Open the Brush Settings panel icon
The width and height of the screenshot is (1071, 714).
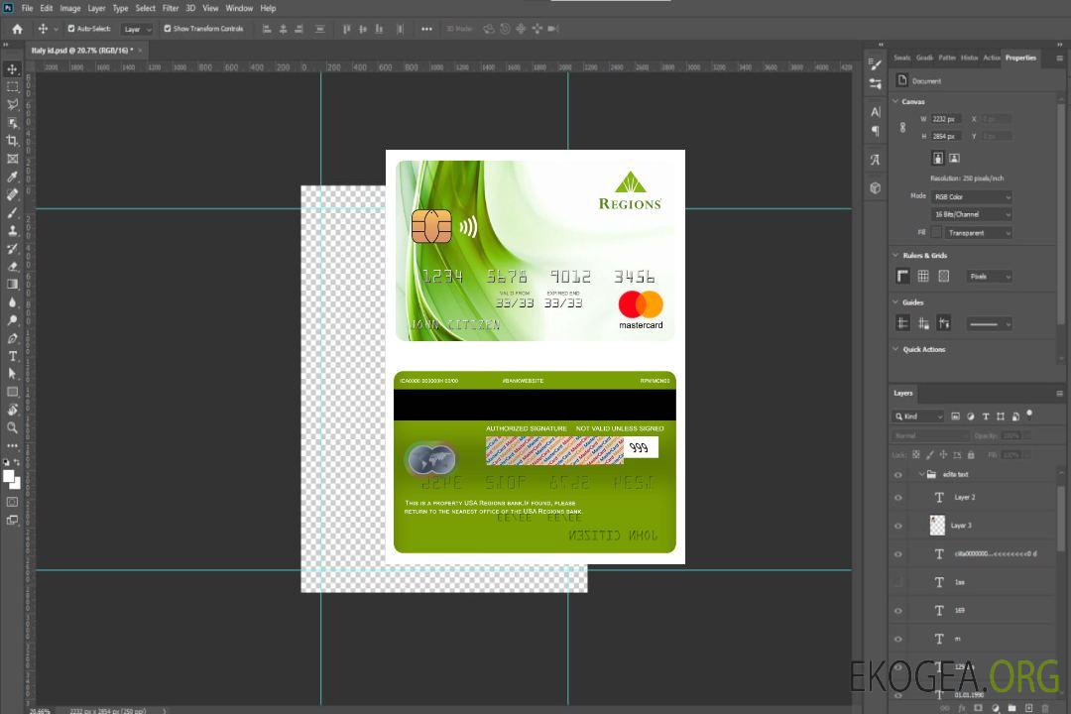coord(875,64)
